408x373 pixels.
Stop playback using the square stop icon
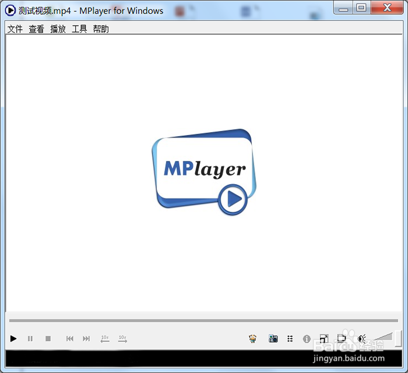(48, 339)
